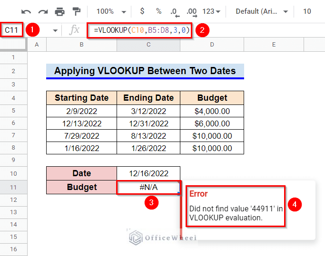Select the Paint format roller icon

[x=76, y=11]
